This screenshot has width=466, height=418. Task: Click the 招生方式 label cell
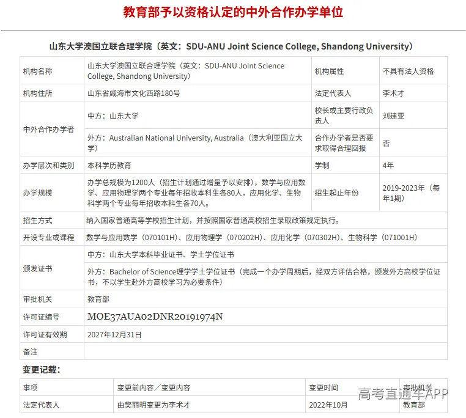point(52,220)
